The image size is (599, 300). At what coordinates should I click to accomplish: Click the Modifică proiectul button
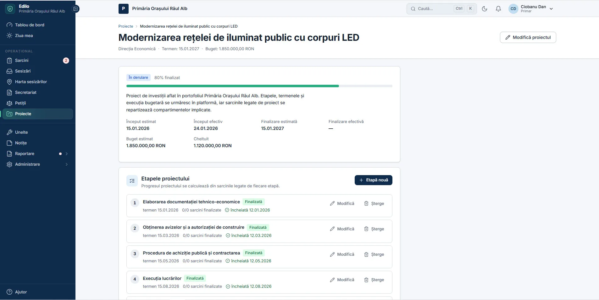pyautogui.click(x=528, y=37)
